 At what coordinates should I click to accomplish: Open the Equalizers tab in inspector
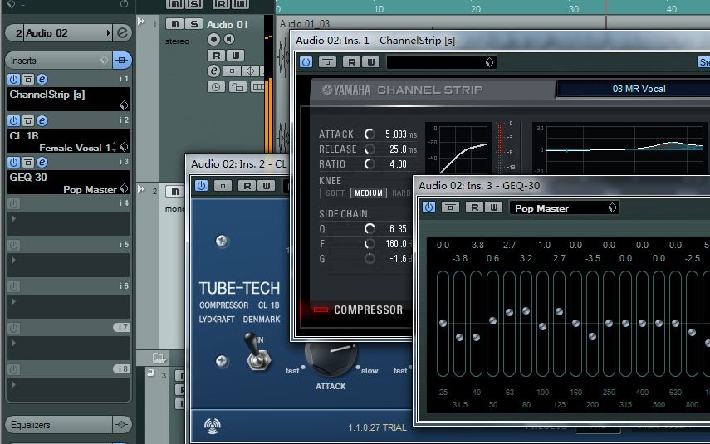[x=58, y=425]
